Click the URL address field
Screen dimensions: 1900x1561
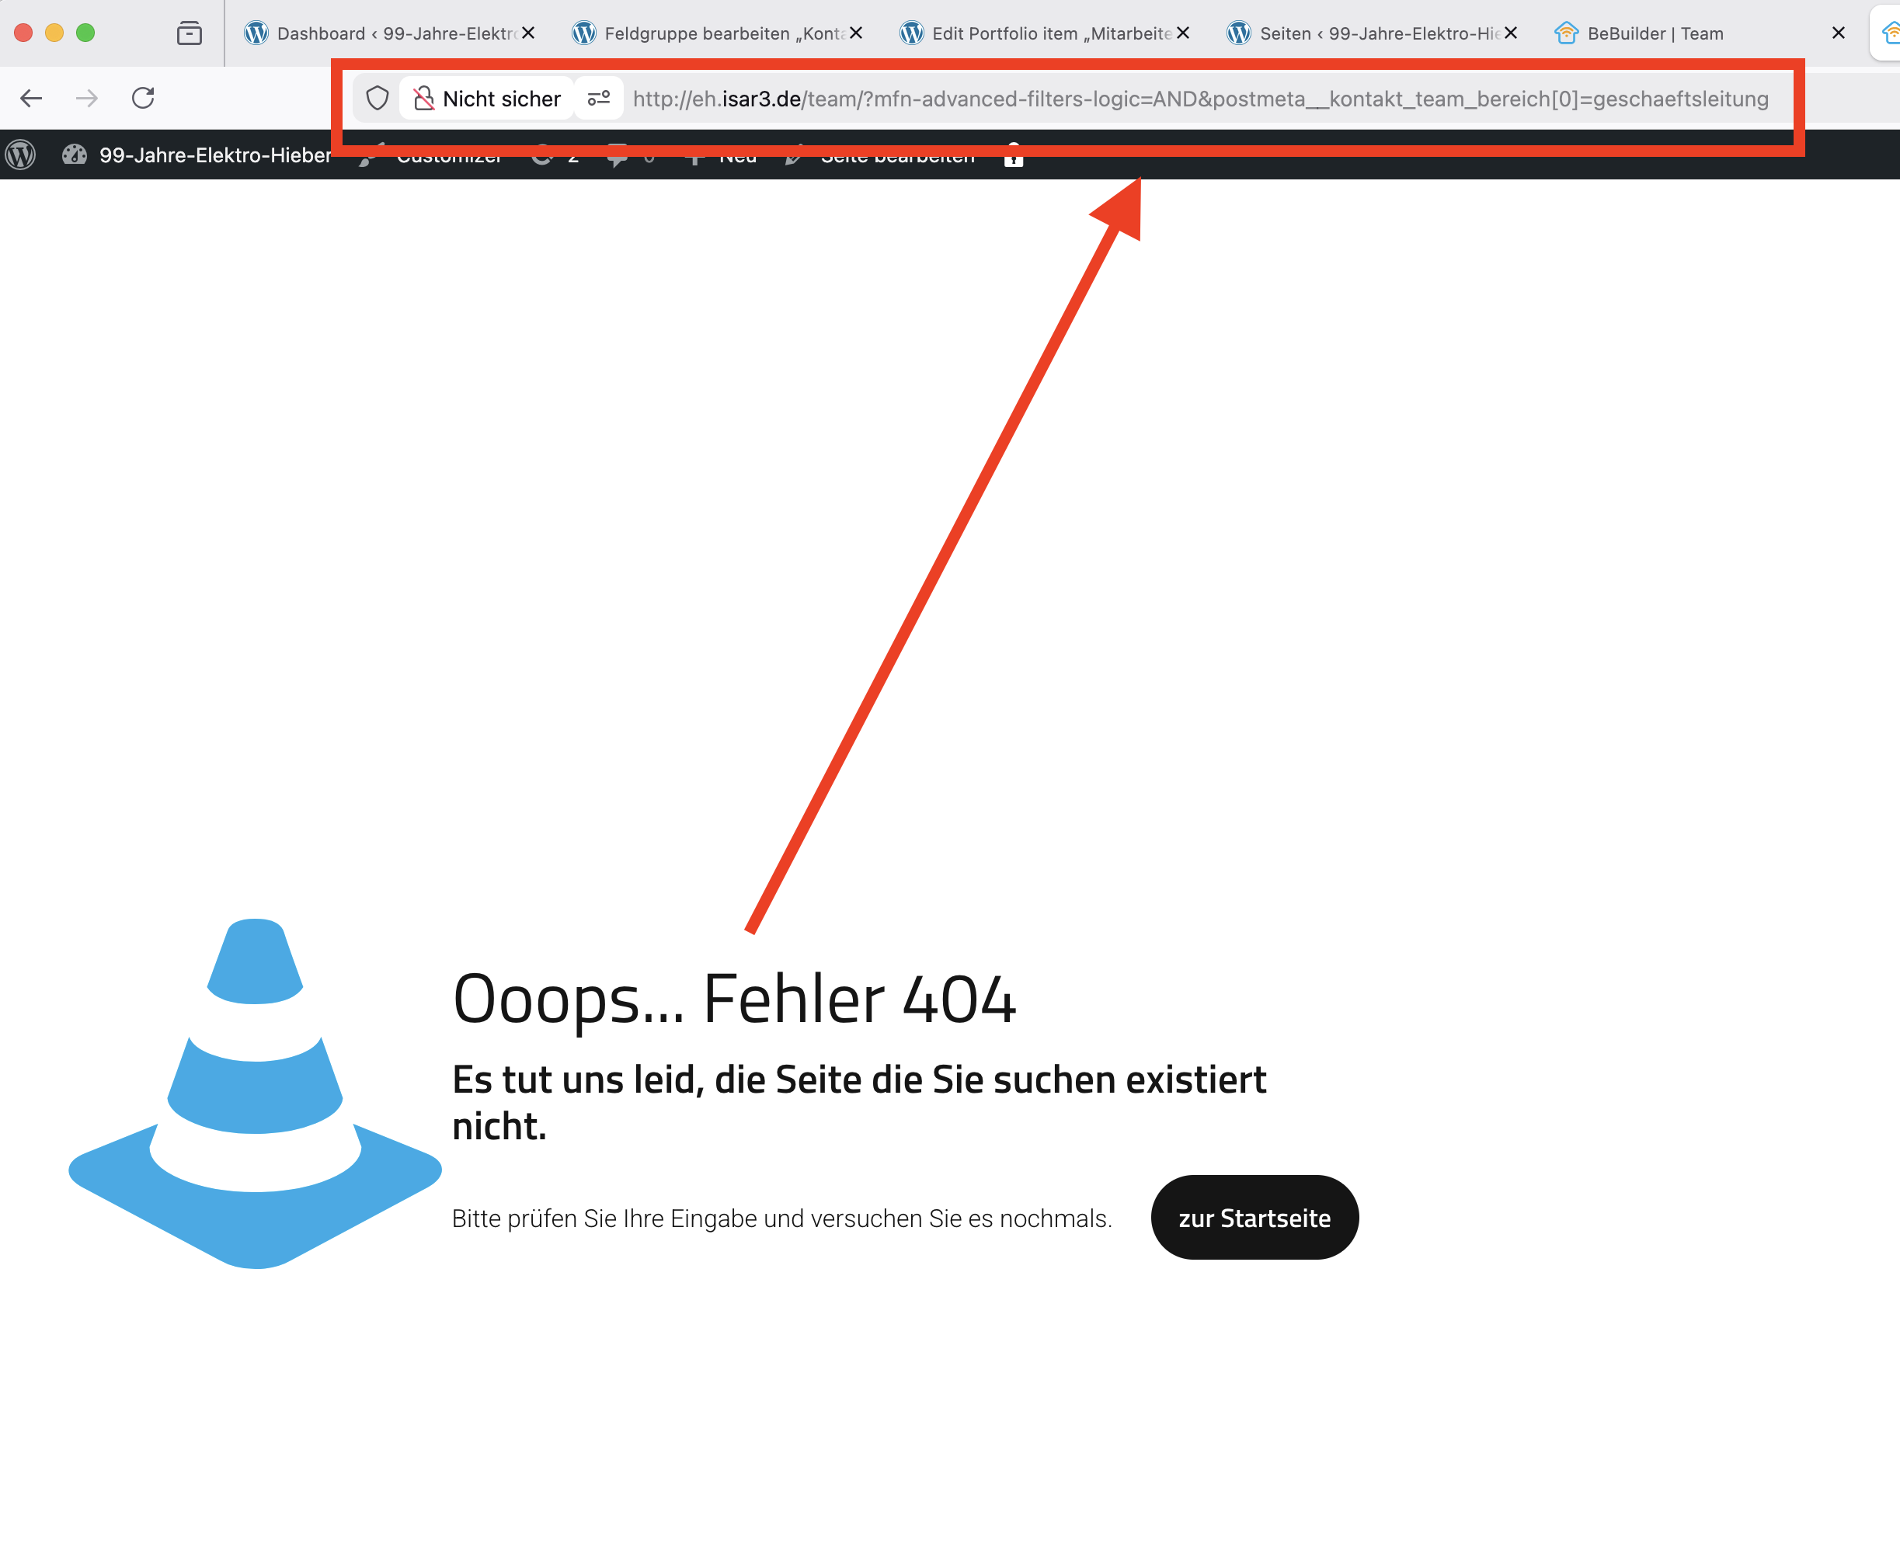[1199, 98]
